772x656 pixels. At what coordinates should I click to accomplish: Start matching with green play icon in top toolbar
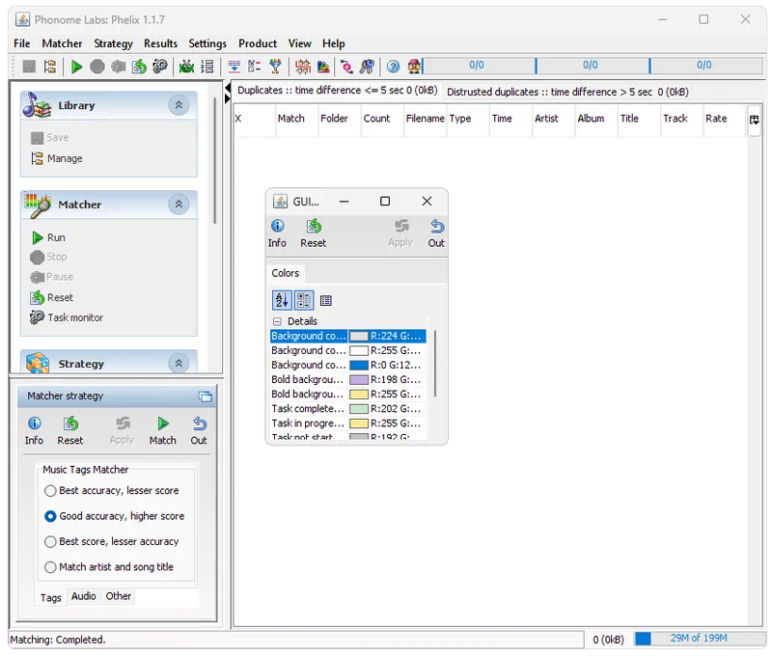coord(76,67)
